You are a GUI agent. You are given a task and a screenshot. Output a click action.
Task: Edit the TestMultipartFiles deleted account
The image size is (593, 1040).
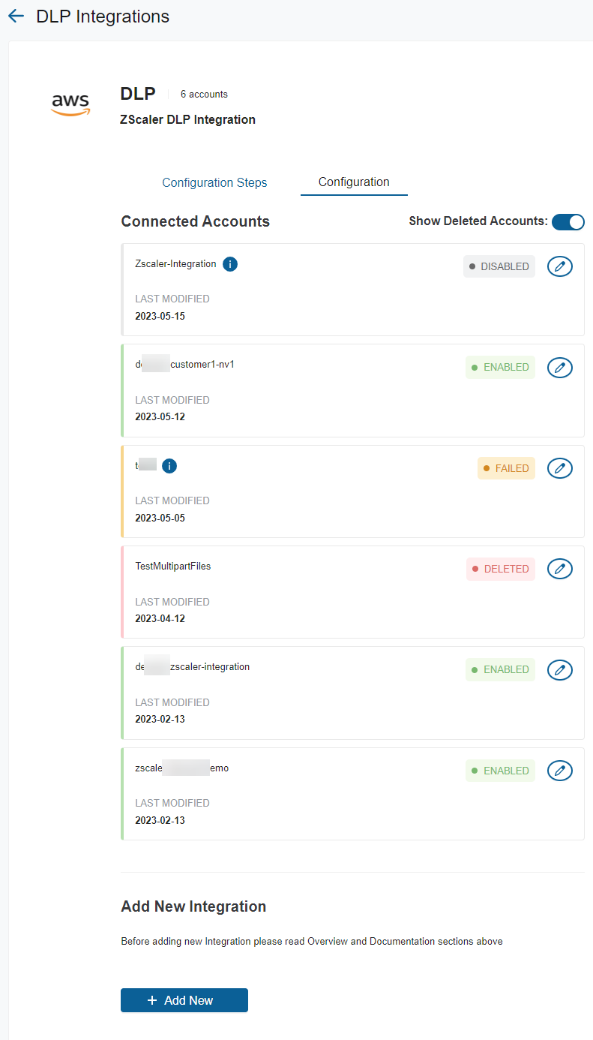click(x=559, y=569)
